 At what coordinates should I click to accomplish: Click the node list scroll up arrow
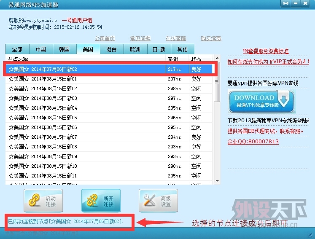217,58
